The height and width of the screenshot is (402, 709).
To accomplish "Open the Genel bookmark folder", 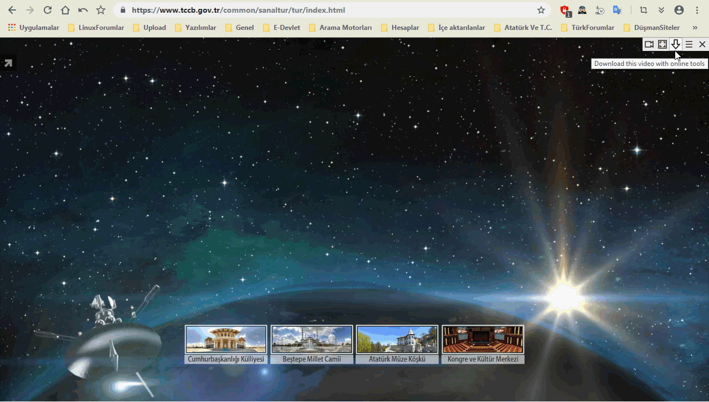I will pyautogui.click(x=239, y=28).
